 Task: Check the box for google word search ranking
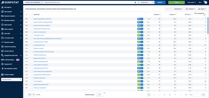coord(31,25)
